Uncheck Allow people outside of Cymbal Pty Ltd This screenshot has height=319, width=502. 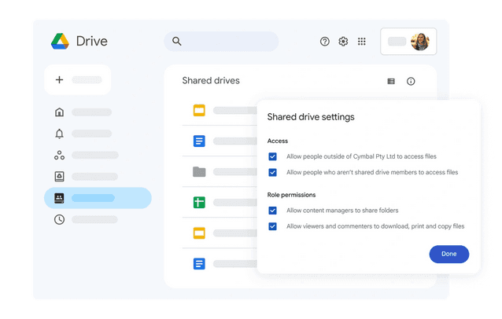pos(272,156)
